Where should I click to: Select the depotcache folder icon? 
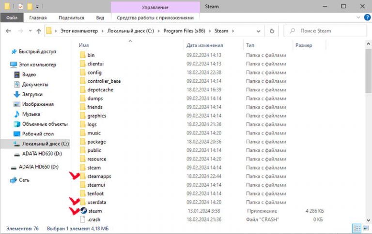tap(82, 90)
